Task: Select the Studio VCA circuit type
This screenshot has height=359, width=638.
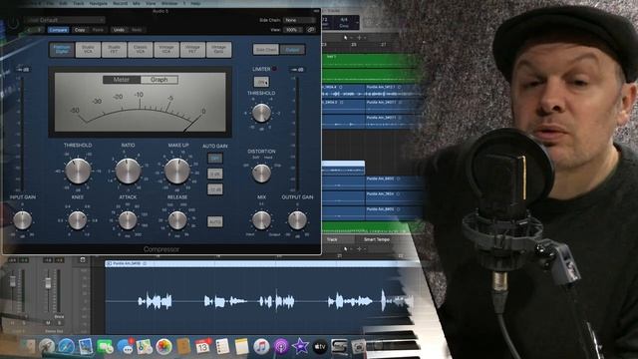Action: coord(88,50)
